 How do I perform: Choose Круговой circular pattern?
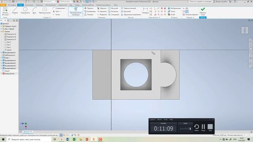126,11
